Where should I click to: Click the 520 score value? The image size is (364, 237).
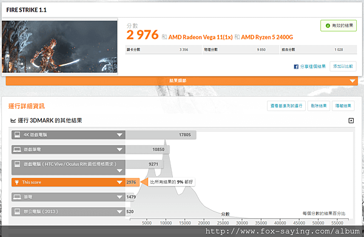click(130, 211)
